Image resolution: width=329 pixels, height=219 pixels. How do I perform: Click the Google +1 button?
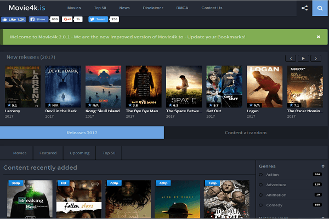(67, 19)
